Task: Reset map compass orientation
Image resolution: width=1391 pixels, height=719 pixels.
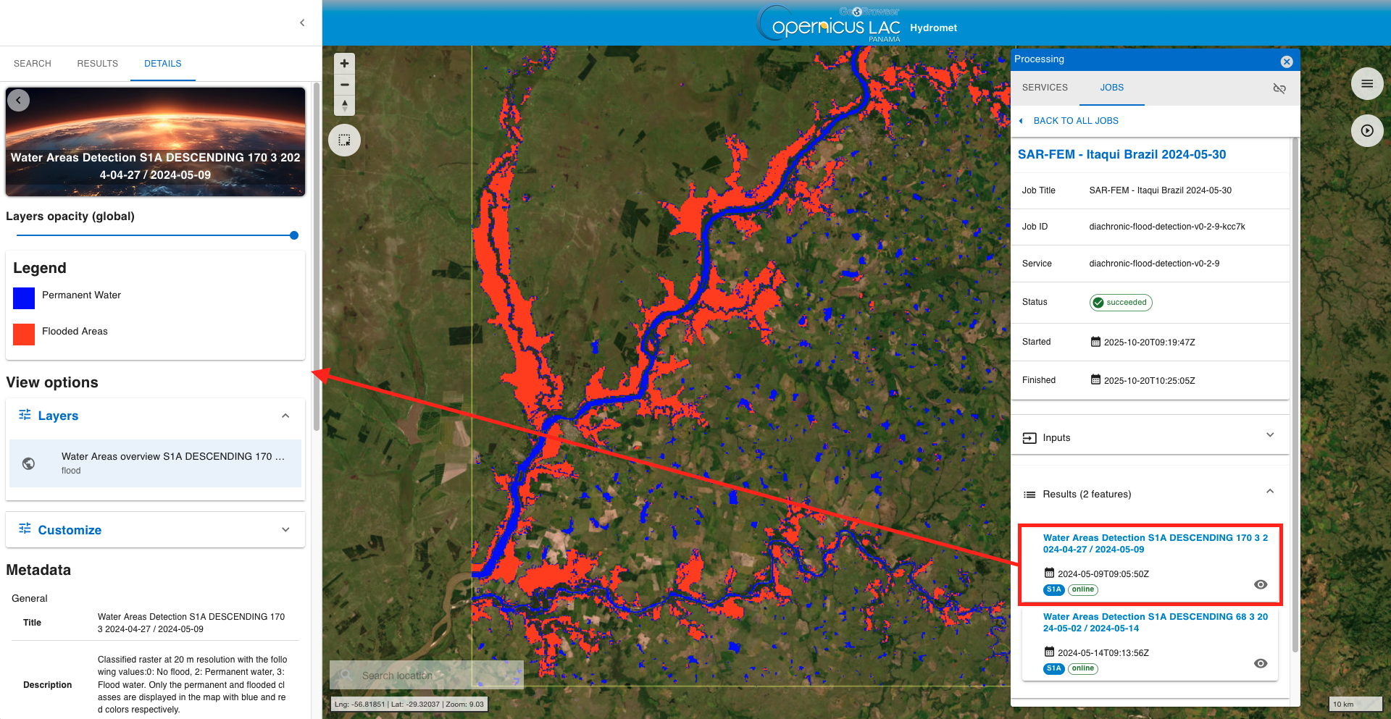Action: (x=344, y=106)
